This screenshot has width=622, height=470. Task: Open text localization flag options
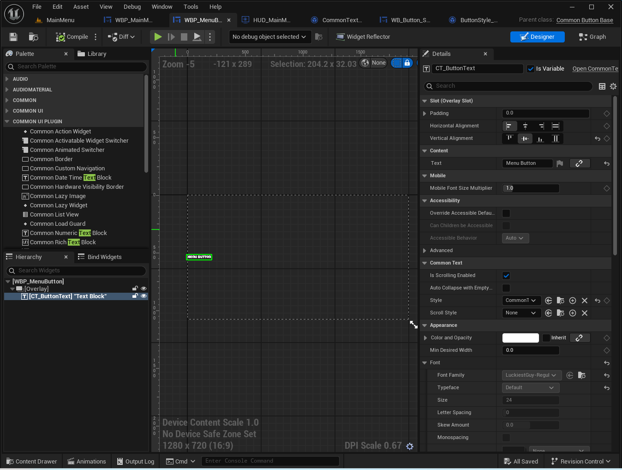(x=560, y=163)
